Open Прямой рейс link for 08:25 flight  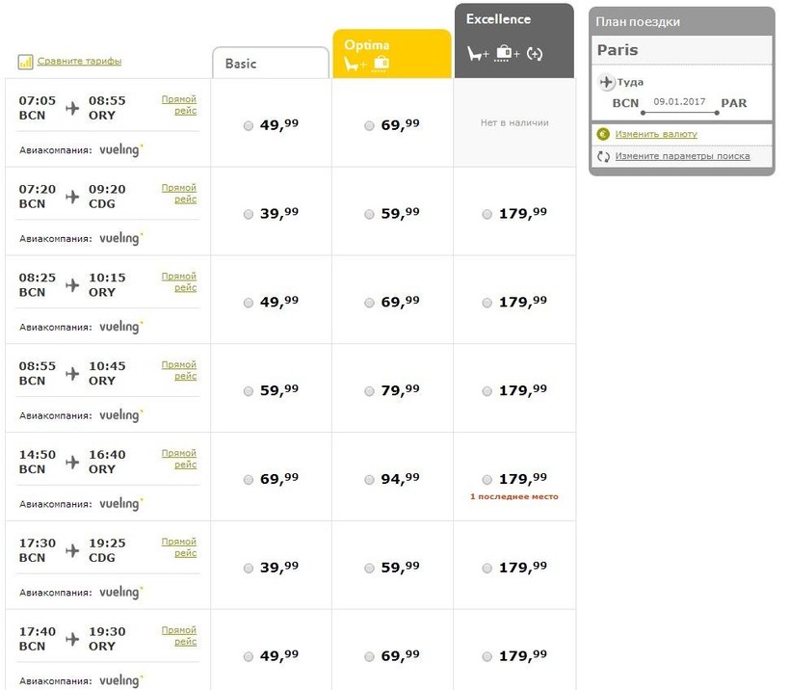click(x=179, y=282)
